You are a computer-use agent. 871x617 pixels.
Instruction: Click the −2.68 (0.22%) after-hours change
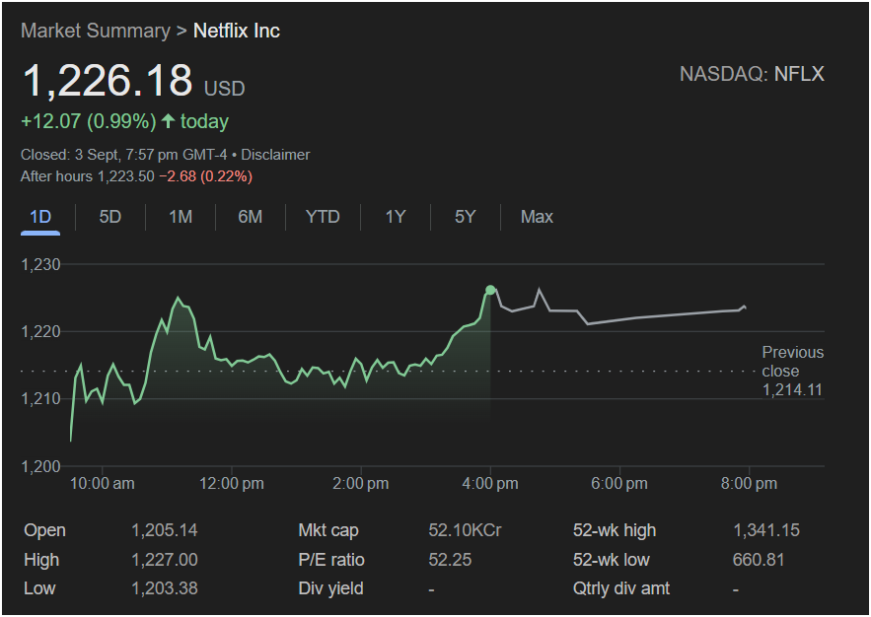(x=205, y=176)
